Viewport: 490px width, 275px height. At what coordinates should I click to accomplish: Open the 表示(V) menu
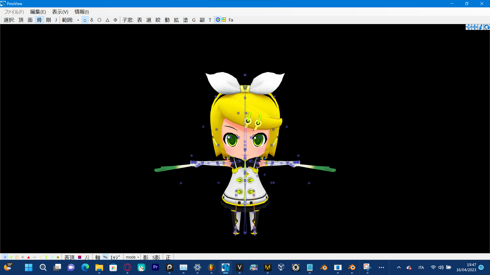point(60,12)
